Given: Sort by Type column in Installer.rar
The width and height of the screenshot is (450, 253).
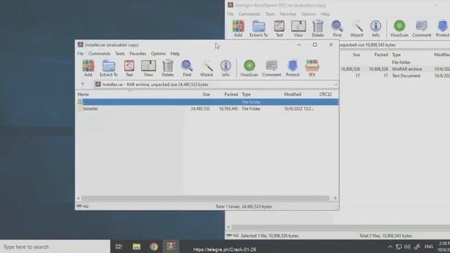Looking at the screenshot, I should (246, 94).
